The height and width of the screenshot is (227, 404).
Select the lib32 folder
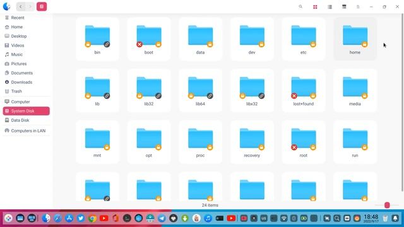149,91
